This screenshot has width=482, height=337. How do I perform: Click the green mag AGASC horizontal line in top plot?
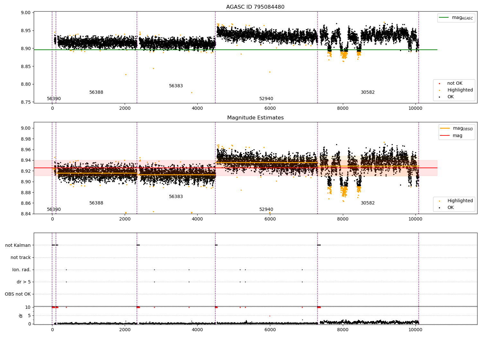point(235,50)
